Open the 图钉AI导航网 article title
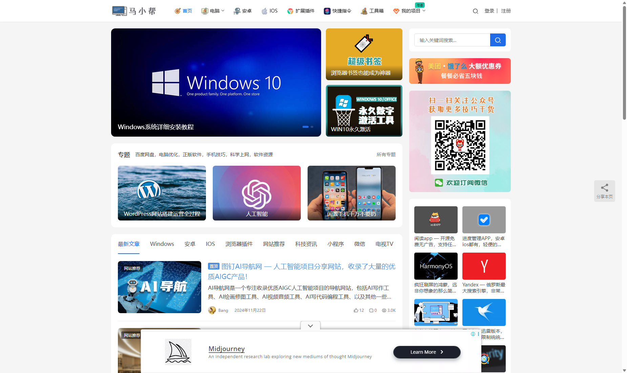Image resolution: width=627 pixels, height=373 pixels. tap(301, 272)
